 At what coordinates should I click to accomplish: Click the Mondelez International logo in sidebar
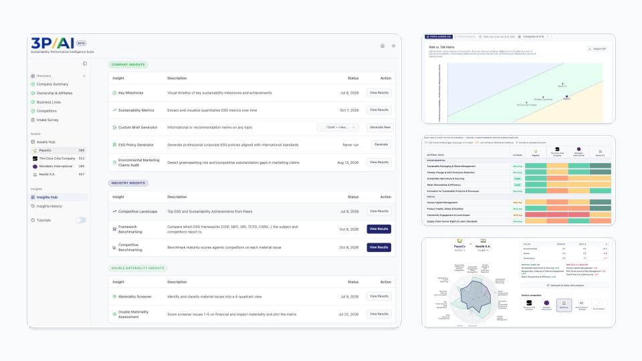[35, 166]
